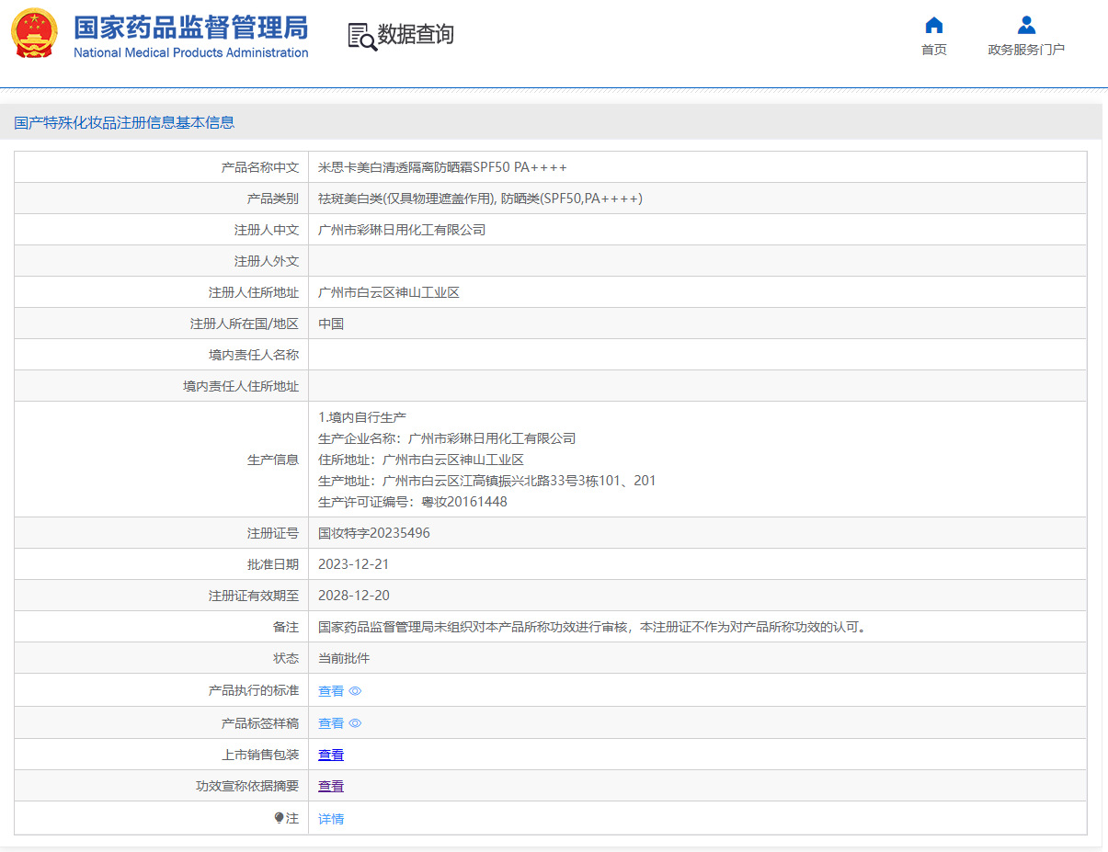Click the National Medical Products Administration English subtitle
1108x852 pixels.
[x=190, y=52]
